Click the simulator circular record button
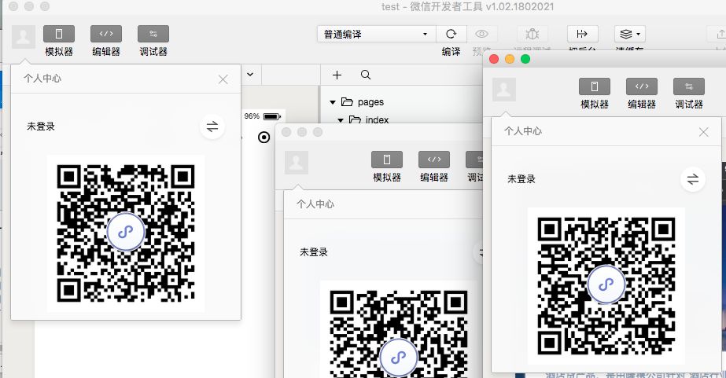 (264, 137)
